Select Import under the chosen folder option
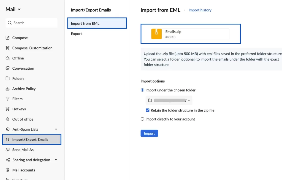Screen dimensions: 282x180 [x=142, y=90]
